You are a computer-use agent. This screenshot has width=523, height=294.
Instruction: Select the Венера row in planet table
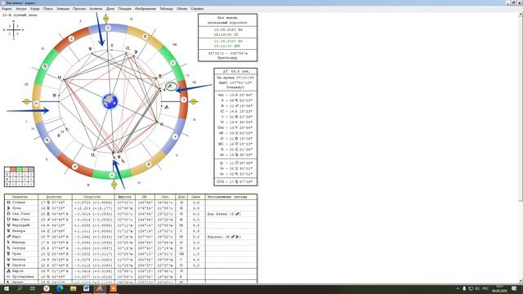[x=131, y=230]
